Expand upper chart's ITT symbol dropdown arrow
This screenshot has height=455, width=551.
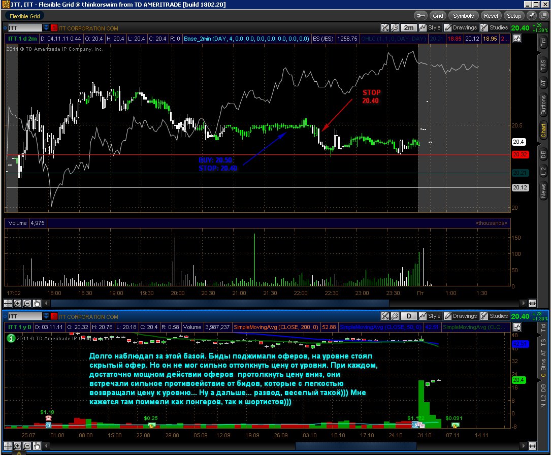[46, 28]
